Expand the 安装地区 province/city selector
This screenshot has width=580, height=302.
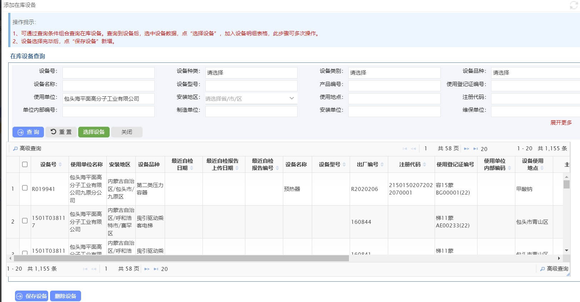251,99
